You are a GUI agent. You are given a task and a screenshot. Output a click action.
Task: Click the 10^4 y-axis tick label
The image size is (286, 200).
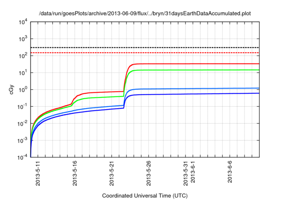23,22
